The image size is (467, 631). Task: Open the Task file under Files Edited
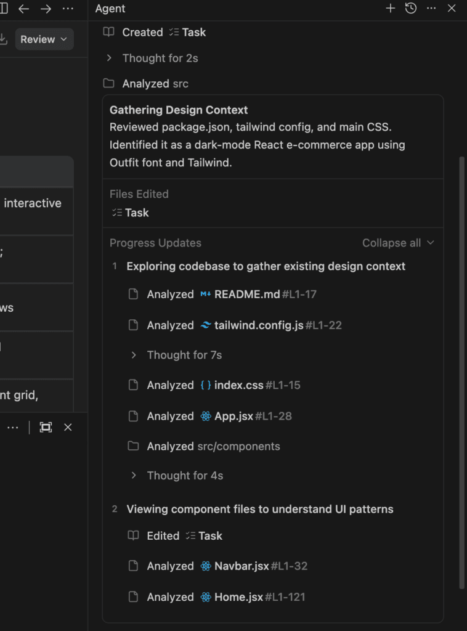[x=137, y=213]
